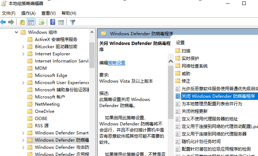Select the 关闭例程更新 setting text
Screen dimensions: 258x156
194,111
